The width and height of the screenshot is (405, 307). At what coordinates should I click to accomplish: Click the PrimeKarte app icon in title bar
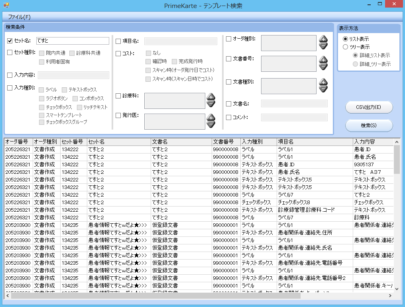click(x=6, y=5)
